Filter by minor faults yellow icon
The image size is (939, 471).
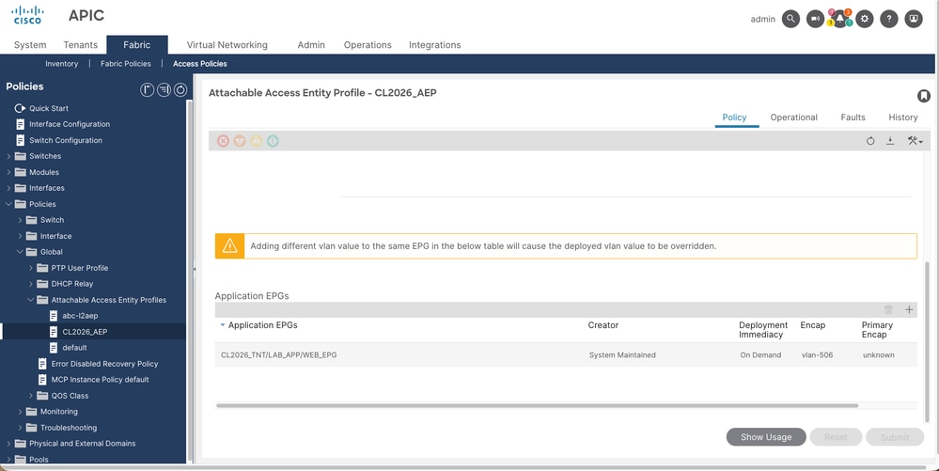coord(257,141)
